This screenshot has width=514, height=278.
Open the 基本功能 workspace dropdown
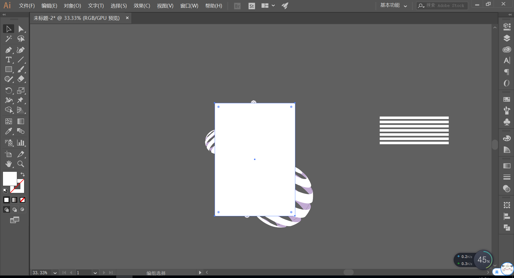[x=394, y=5]
